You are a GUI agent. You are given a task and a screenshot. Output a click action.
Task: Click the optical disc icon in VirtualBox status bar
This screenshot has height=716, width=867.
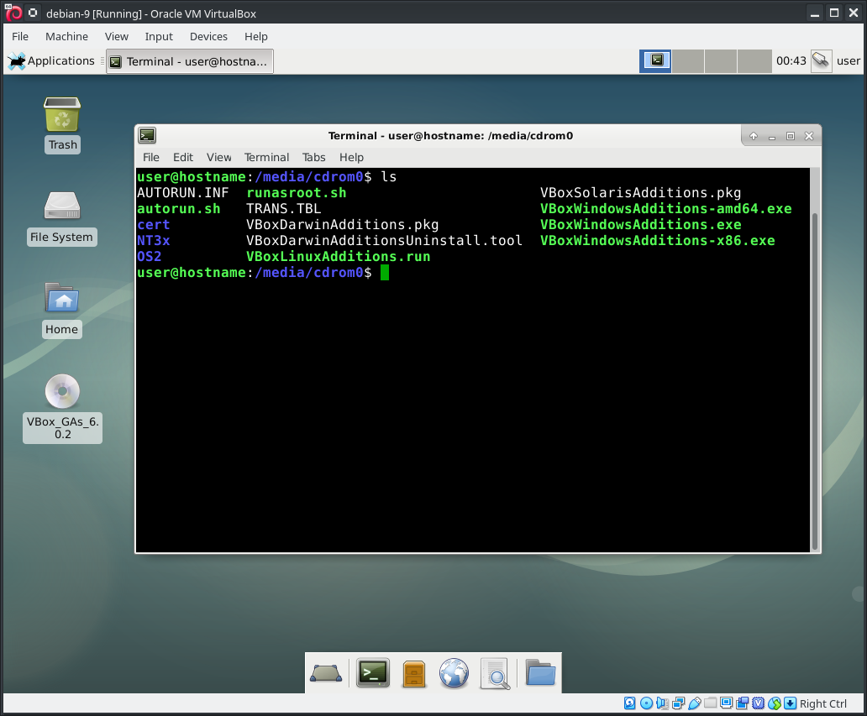click(646, 703)
